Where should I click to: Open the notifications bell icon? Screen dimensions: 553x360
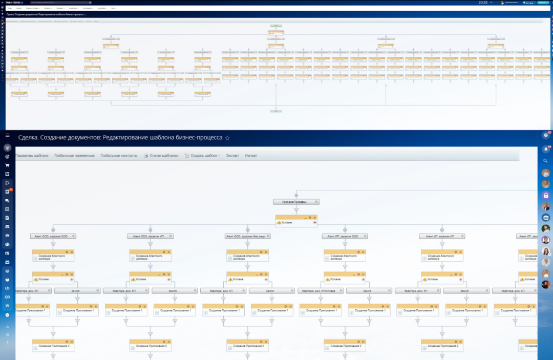pos(546,149)
